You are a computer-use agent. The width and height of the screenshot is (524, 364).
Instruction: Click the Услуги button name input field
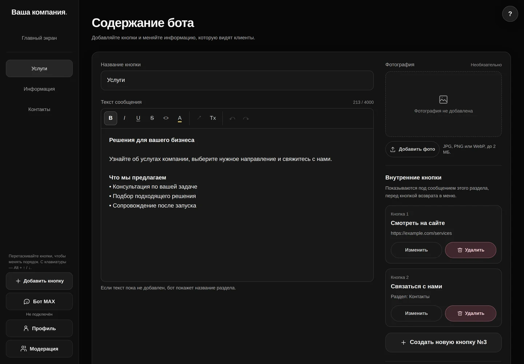(x=237, y=80)
